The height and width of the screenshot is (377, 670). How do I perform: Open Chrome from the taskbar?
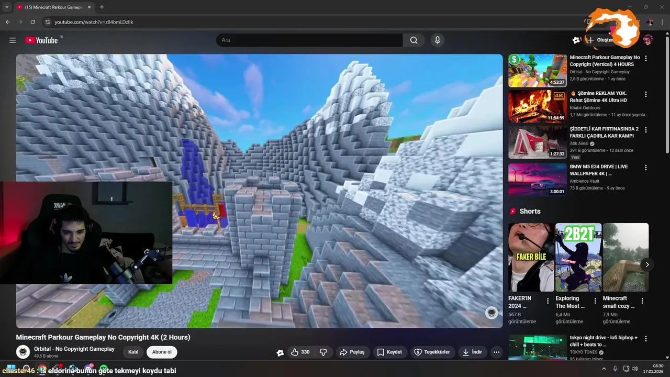click(42, 369)
